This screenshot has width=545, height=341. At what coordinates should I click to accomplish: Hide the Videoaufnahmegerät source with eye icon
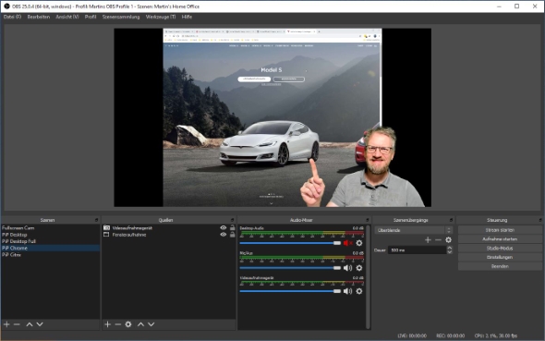point(224,227)
